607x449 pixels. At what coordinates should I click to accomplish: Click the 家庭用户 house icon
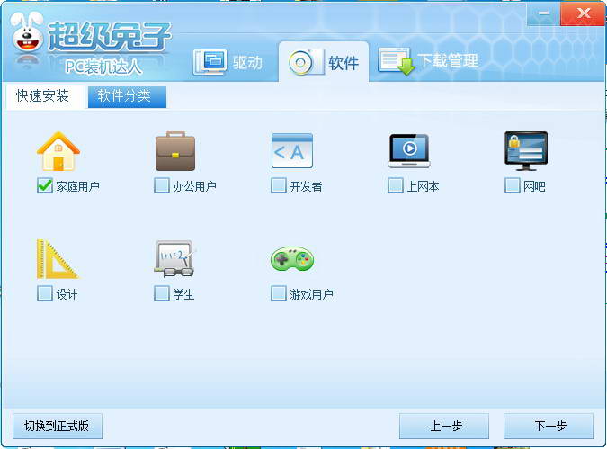tap(58, 151)
